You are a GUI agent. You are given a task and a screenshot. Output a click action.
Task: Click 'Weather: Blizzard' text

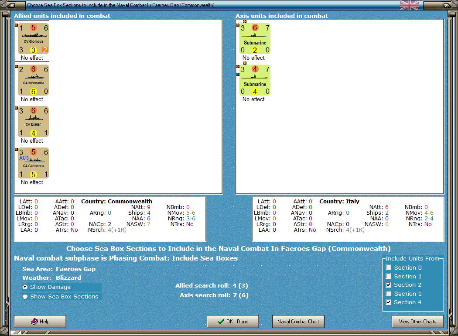pyautogui.click(x=52, y=278)
